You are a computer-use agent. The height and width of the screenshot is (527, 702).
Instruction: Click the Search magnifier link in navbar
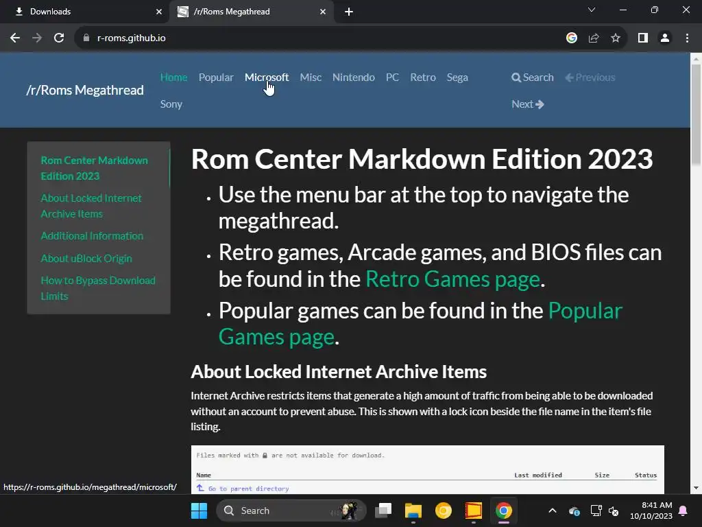[x=532, y=77]
